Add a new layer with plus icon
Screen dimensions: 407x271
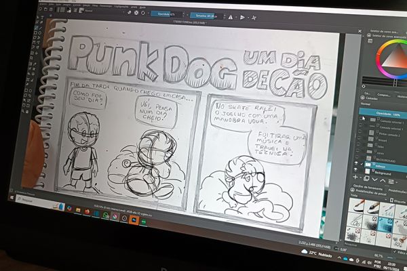pyautogui.click(x=355, y=177)
